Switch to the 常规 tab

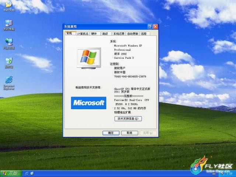(x=70, y=33)
